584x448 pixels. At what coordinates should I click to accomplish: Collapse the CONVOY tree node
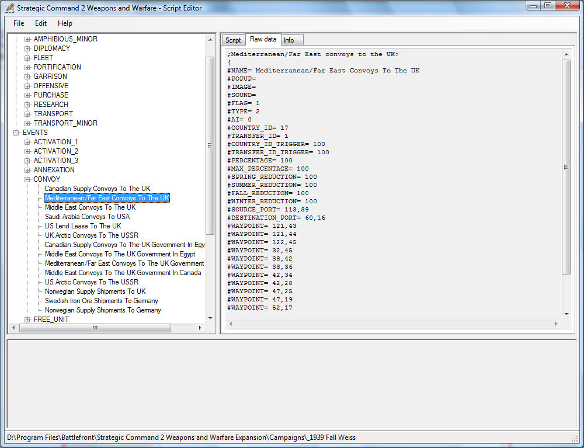click(x=27, y=179)
